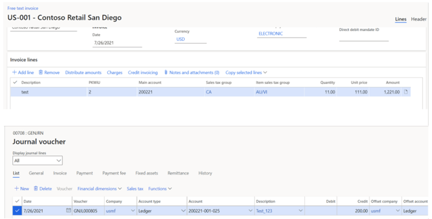The width and height of the screenshot is (432, 219).
Task: Click the invoice Date field 7/26/2021
Action: [x=117, y=43]
